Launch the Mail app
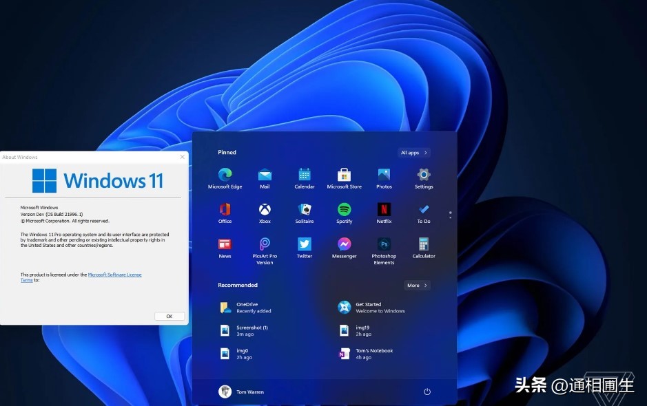 (x=265, y=173)
